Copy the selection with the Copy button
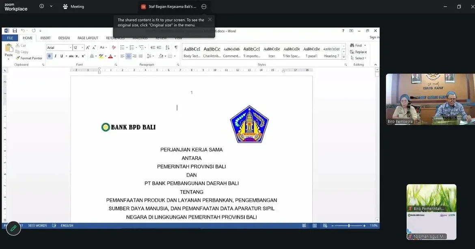The image size is (475, 249). point(22,52)
